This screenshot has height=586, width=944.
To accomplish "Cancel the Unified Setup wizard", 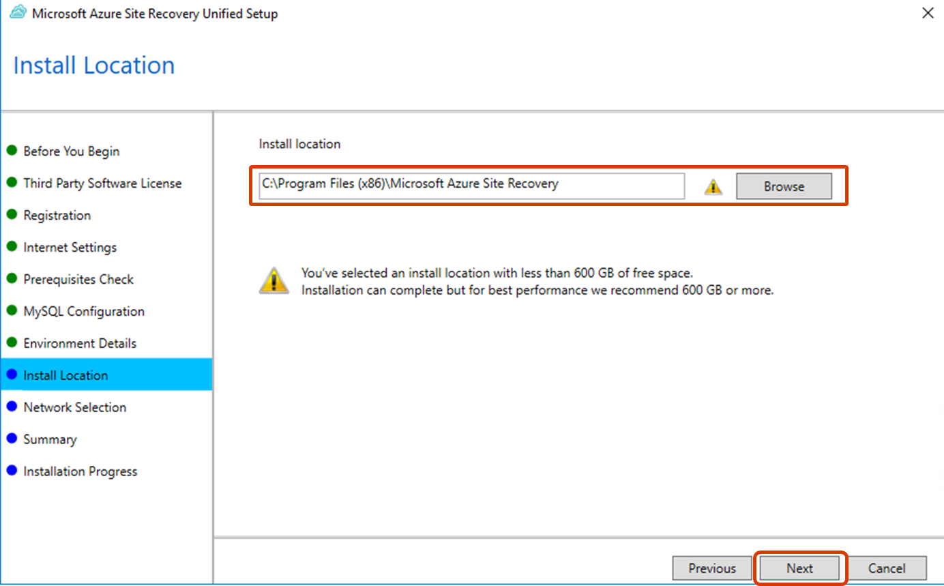I will click(x=887, y=568).
